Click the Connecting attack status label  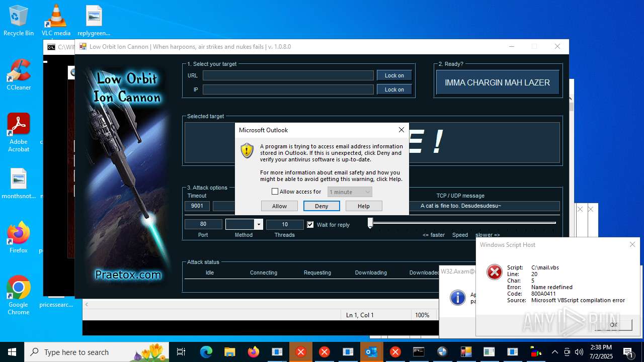264,273
